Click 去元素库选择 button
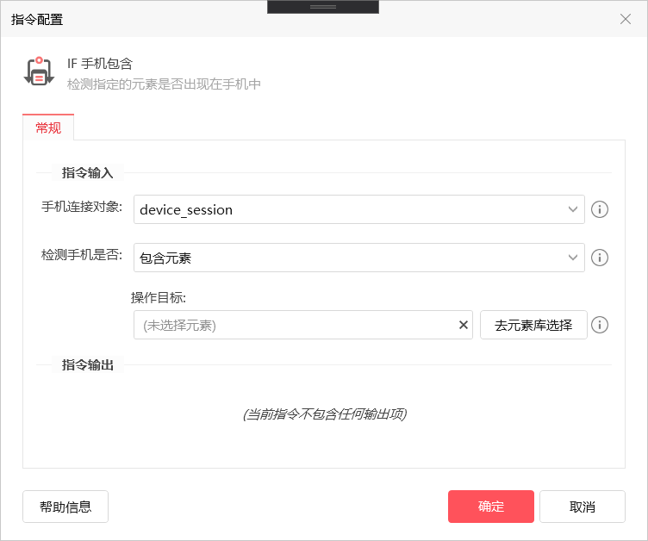The image size is (648, 541). pos(533,326)
